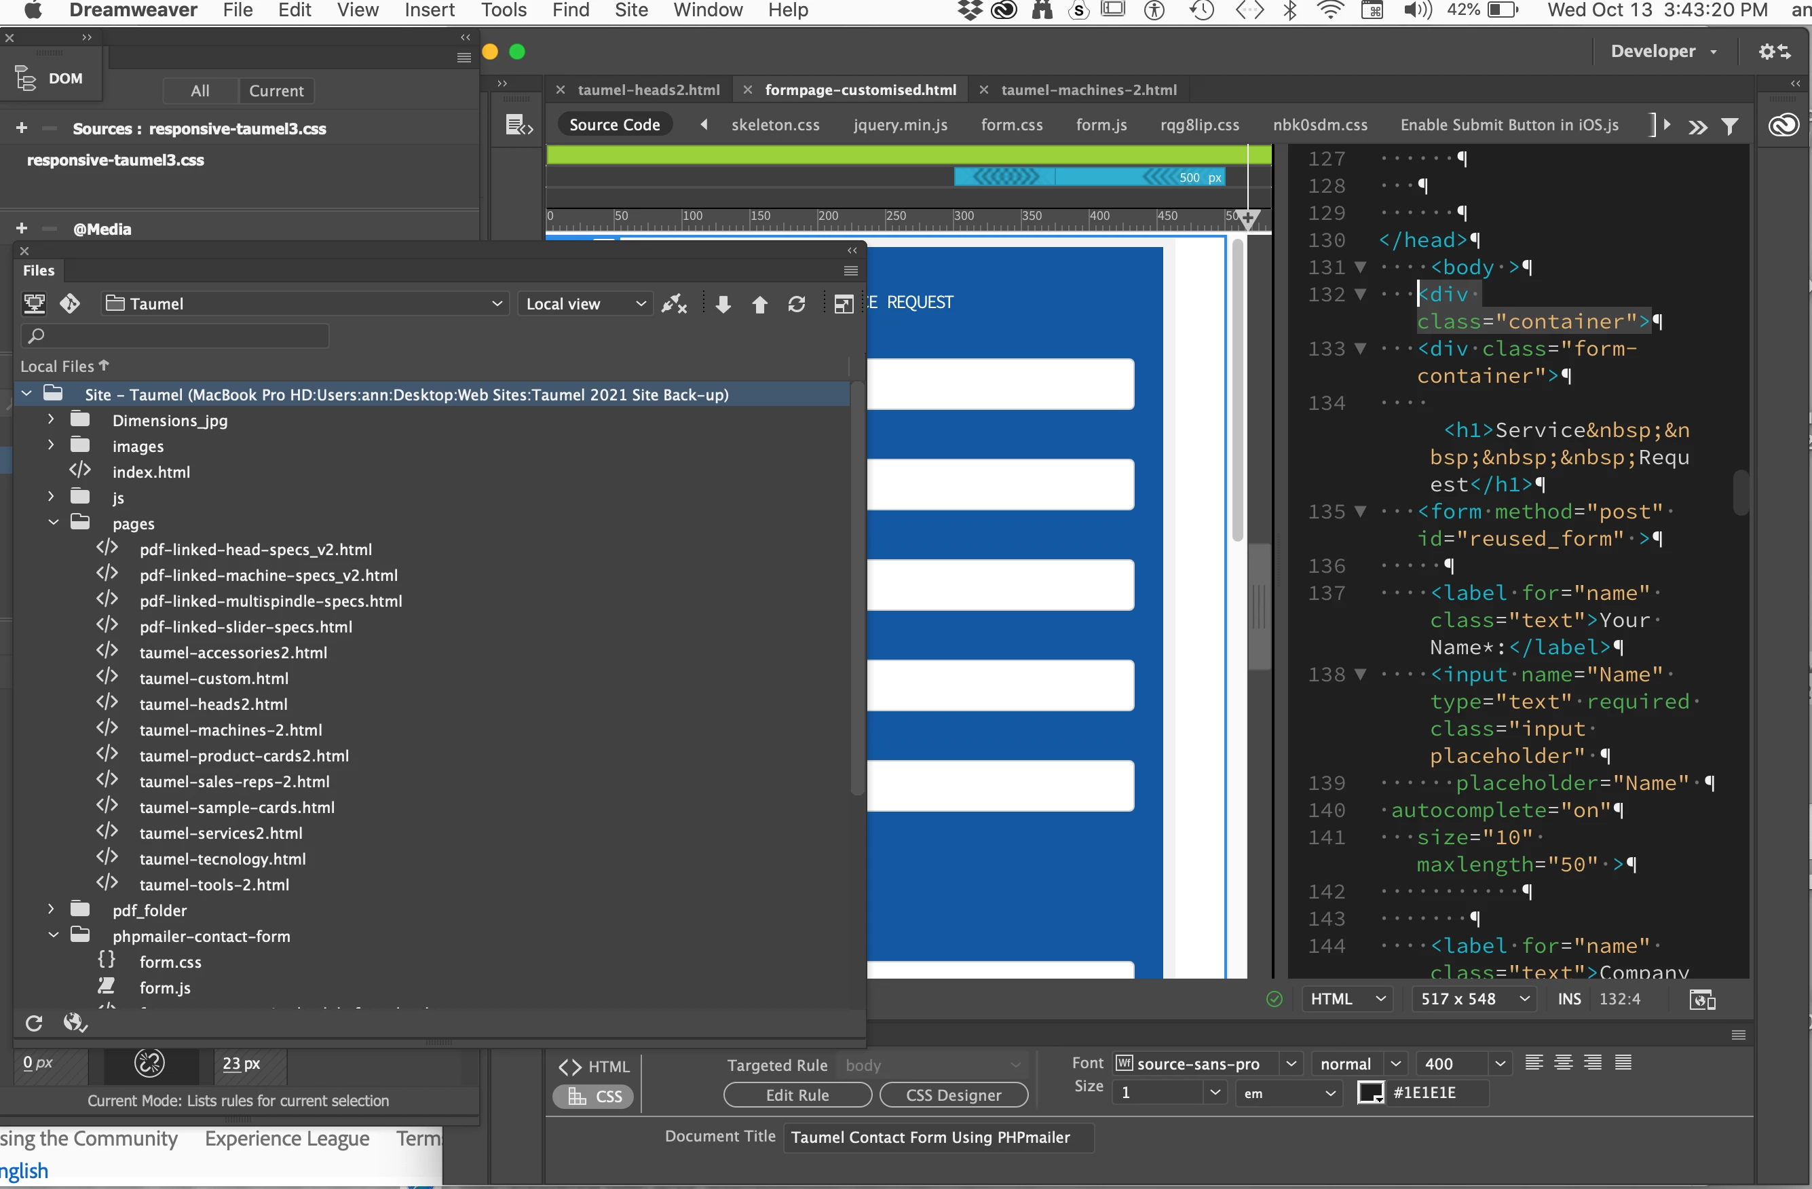Open the text color swatch picker

click(x=1370, y=1093)
